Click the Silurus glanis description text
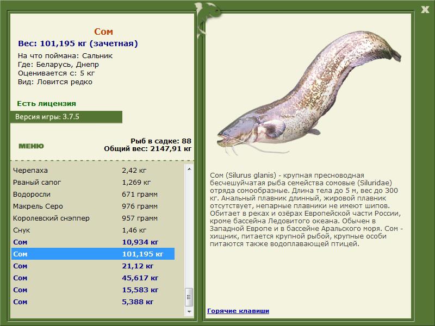This screenshot has height=326, width=435. [x=306, y=210]
